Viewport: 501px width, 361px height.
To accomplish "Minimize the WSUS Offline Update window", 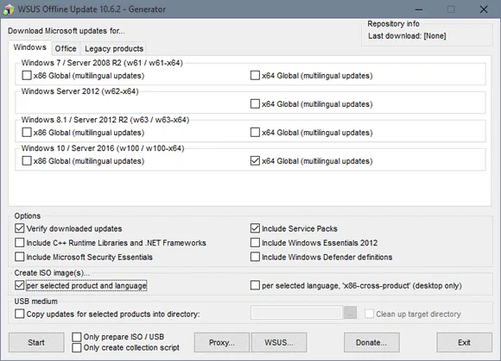I will pos(419,9).
